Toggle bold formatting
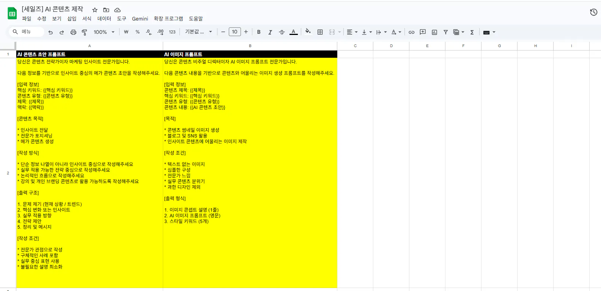The image size is (601, 291). (x=259, y=32)
